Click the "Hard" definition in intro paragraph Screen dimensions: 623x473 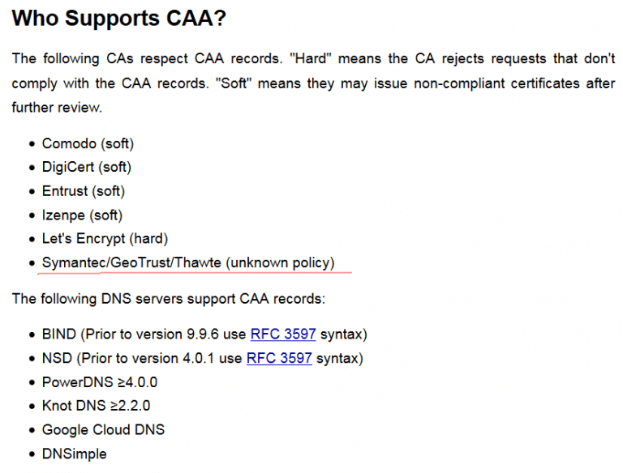tap(311, 58)
